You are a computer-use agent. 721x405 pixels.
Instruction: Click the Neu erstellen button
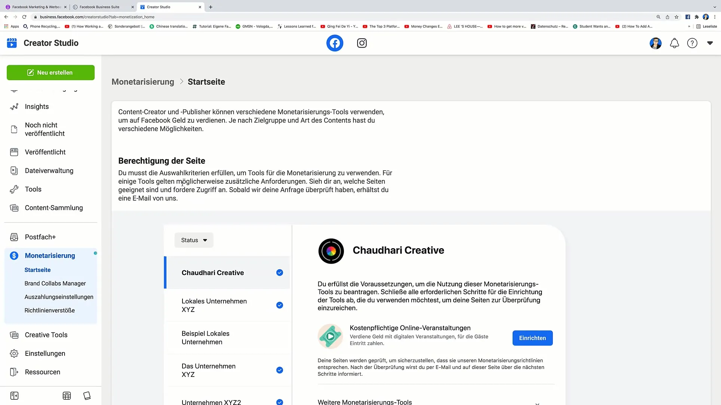pos(51,72)
